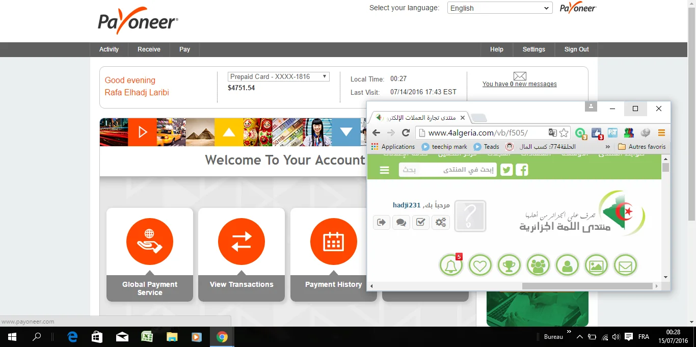Click the Payment History calendar icon
This screenshot has height=347, width=696.
333,242
